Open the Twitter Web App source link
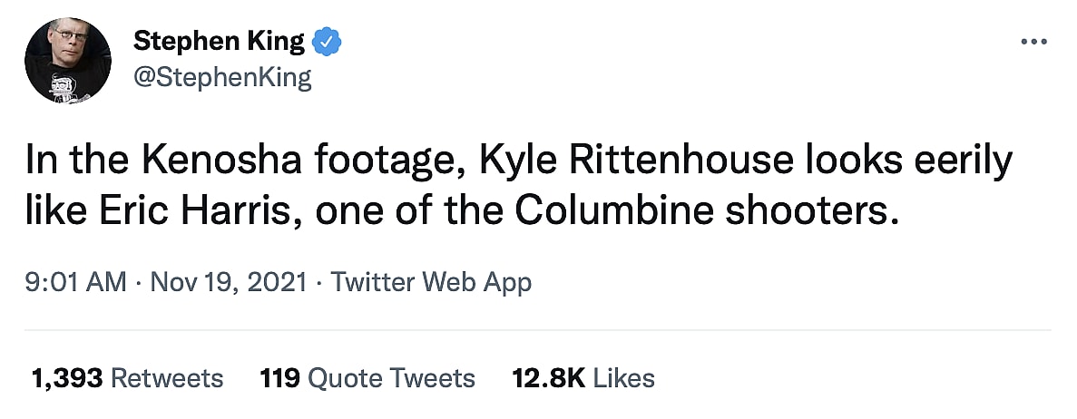The width and height of the screenshot is (1077, 419). click(431, 282)
